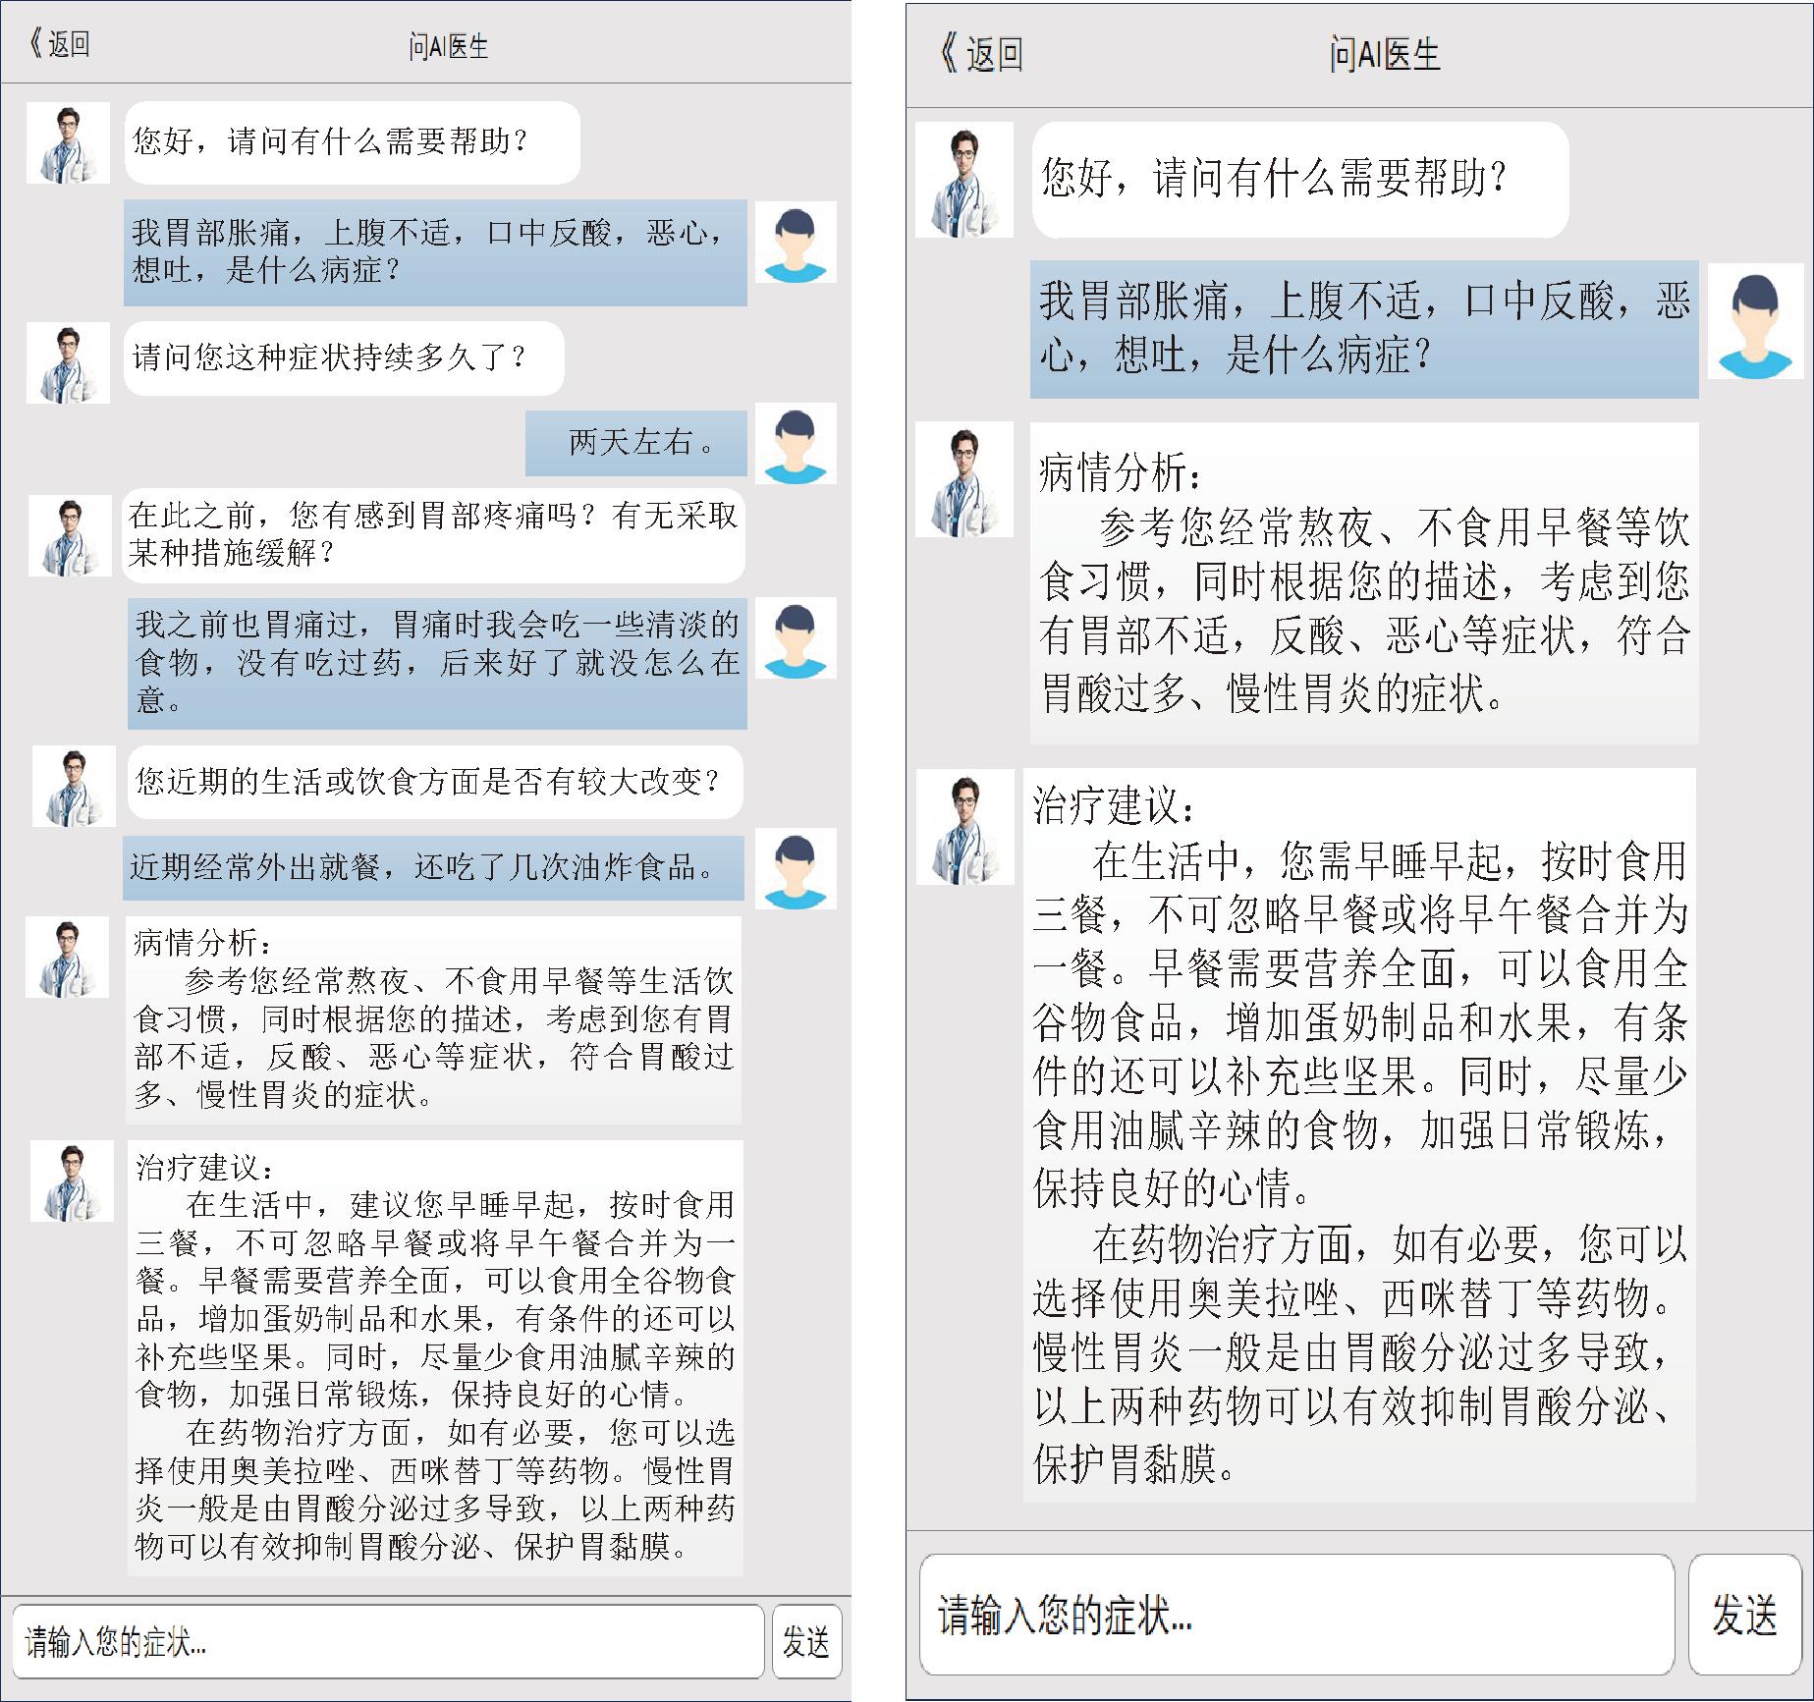Tap doctor avatar beside 在此之前 question

(70, 535)
